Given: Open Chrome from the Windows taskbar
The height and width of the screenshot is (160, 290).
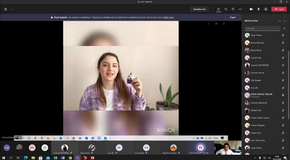Looking at the screenshot, I should click(x=70, y=158).
